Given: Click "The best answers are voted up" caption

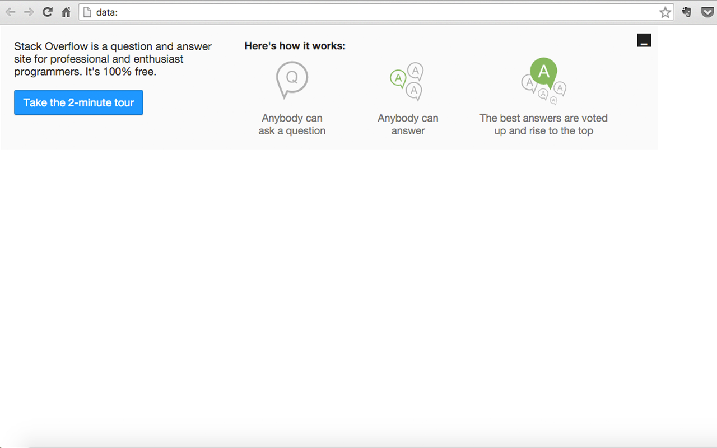Looking at the screenshot, I should (x=543, y=124).
